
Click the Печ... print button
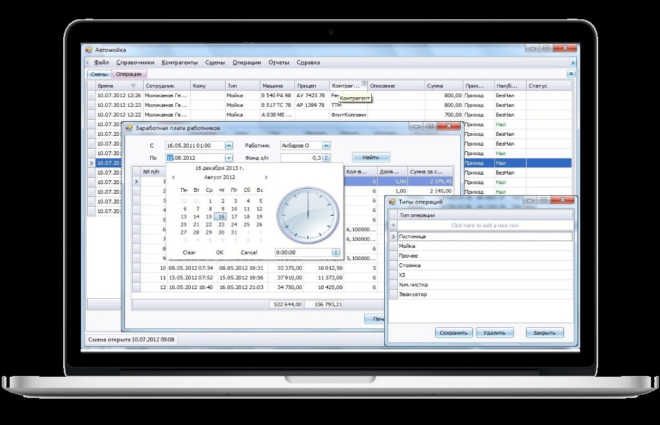pos(375,319)
